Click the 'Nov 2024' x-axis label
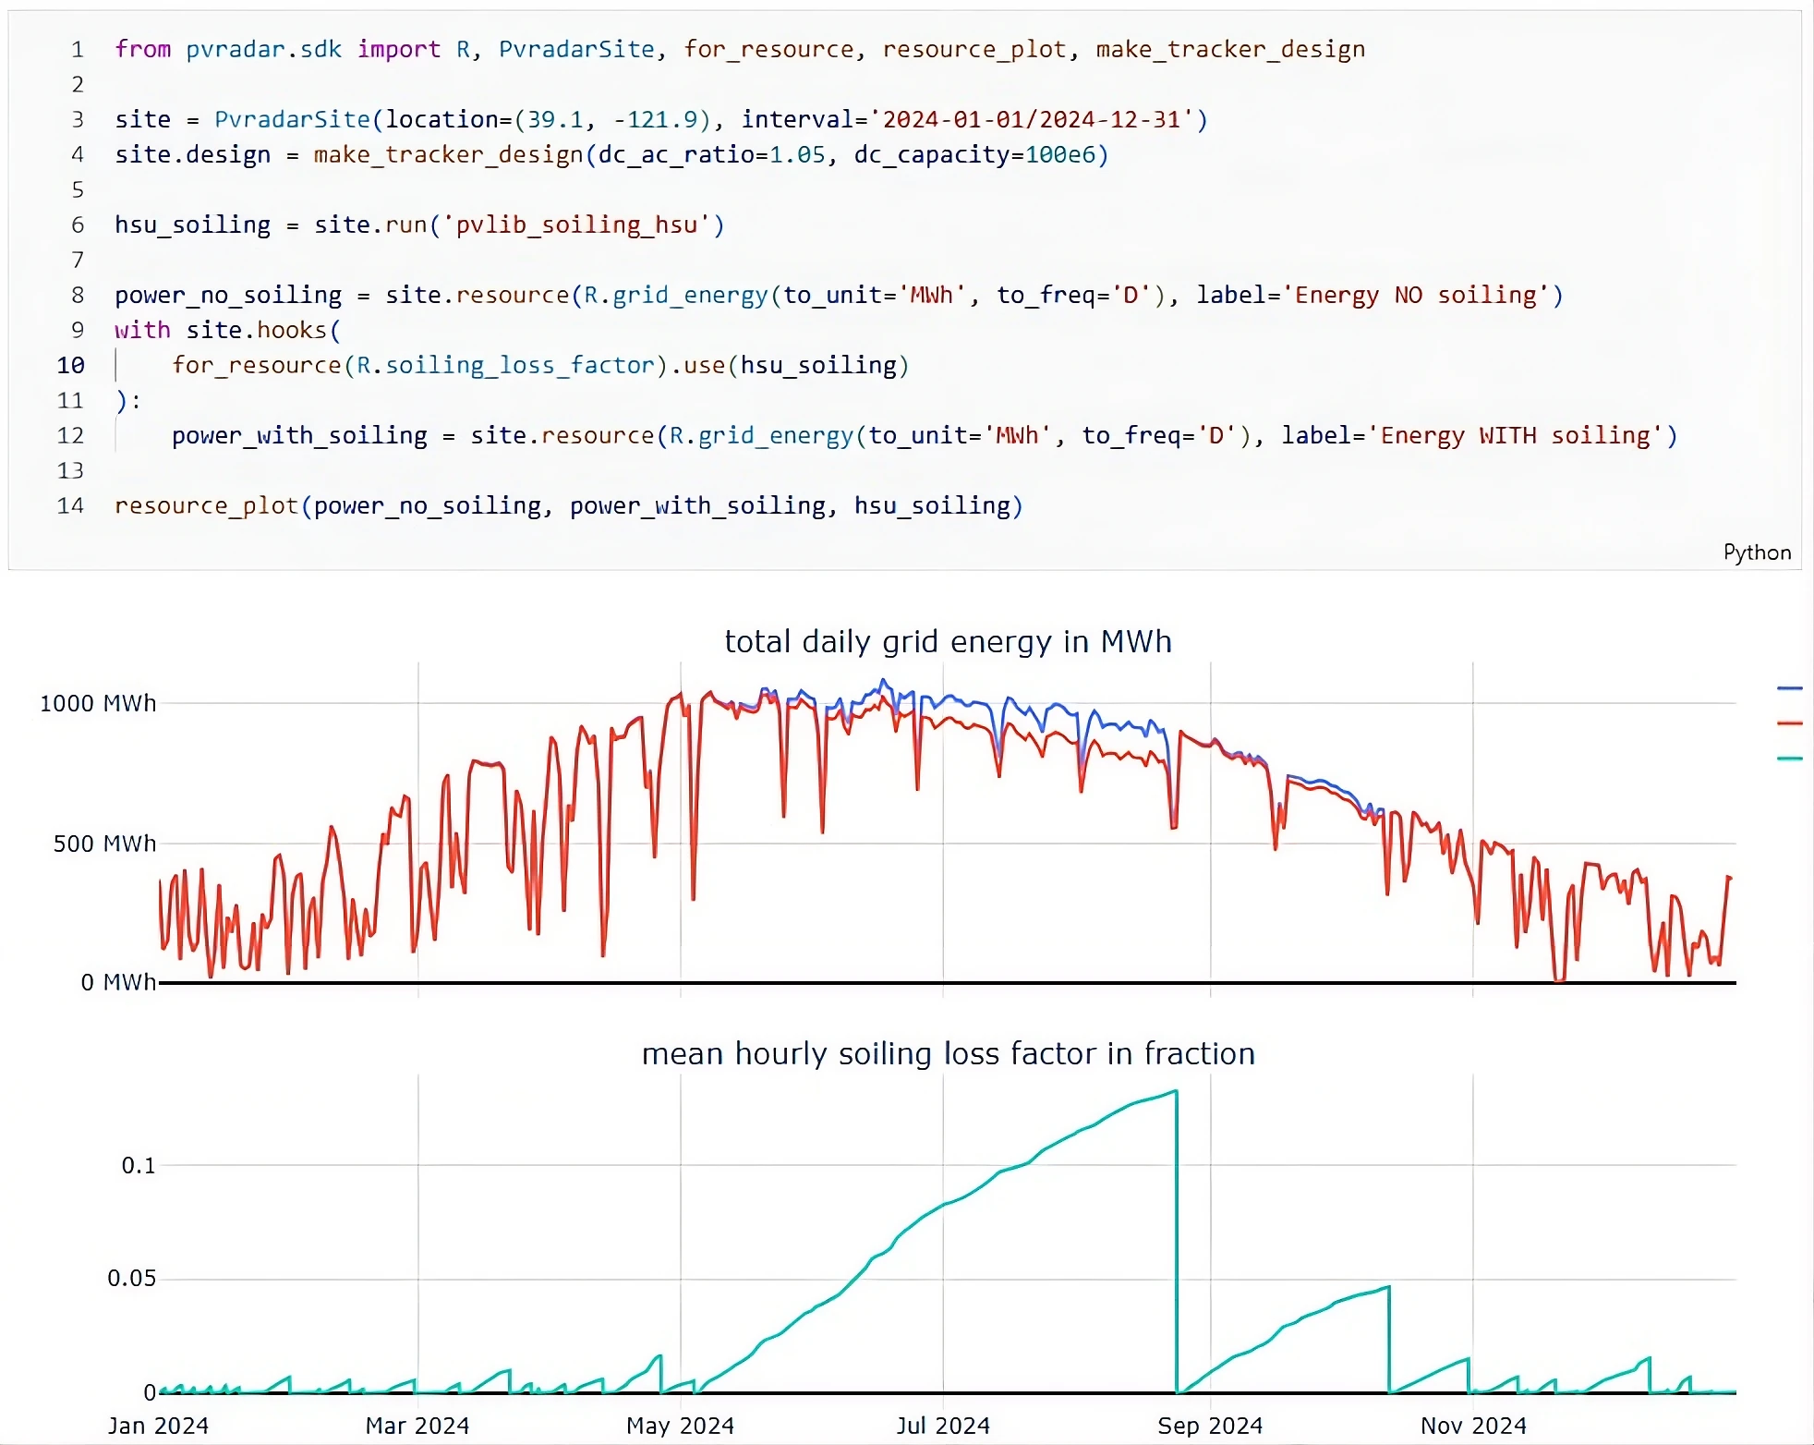 click(x=1472, y=1426)
